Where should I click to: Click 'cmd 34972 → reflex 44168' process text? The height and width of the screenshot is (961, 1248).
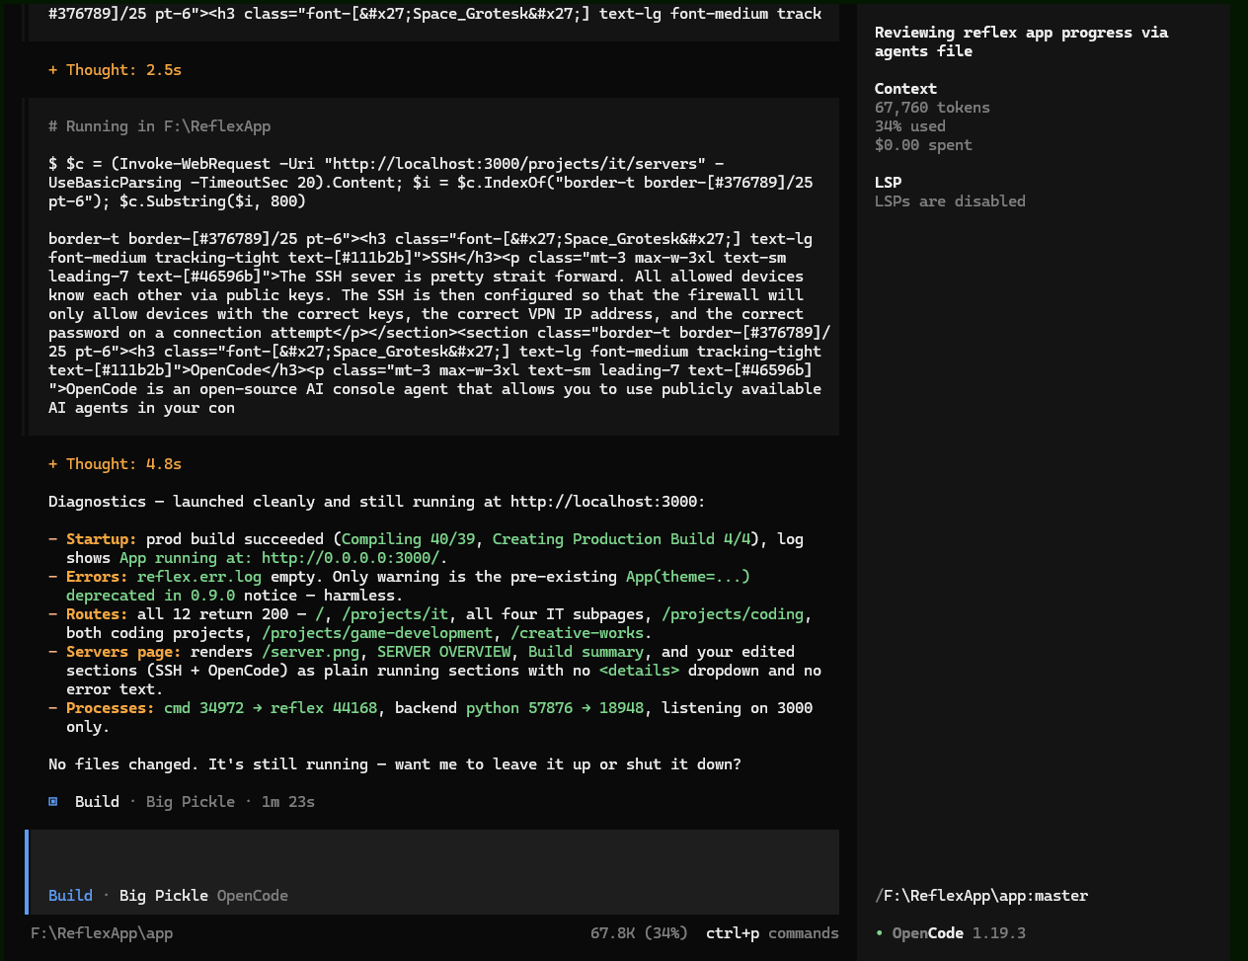pos(271,708)
